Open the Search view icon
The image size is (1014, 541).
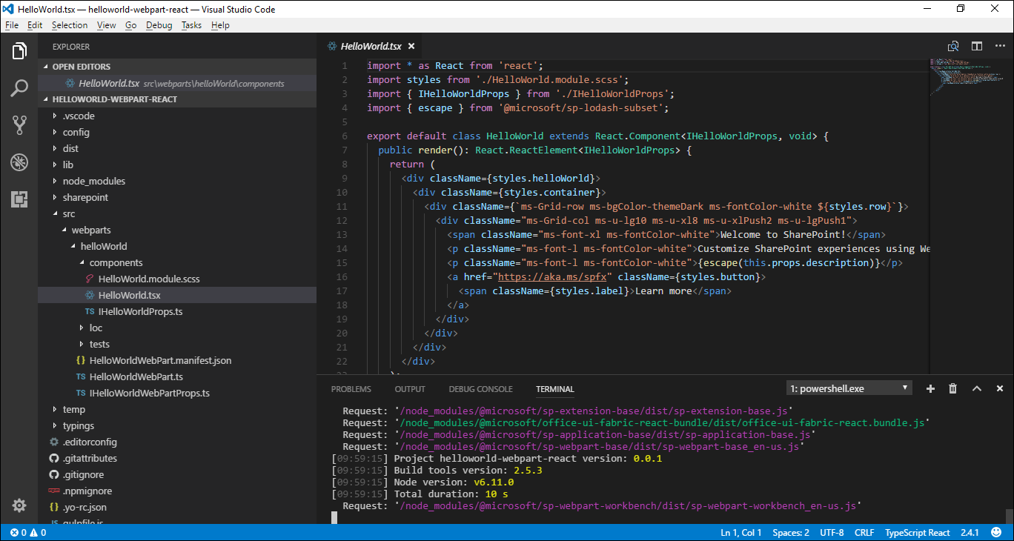19,88
